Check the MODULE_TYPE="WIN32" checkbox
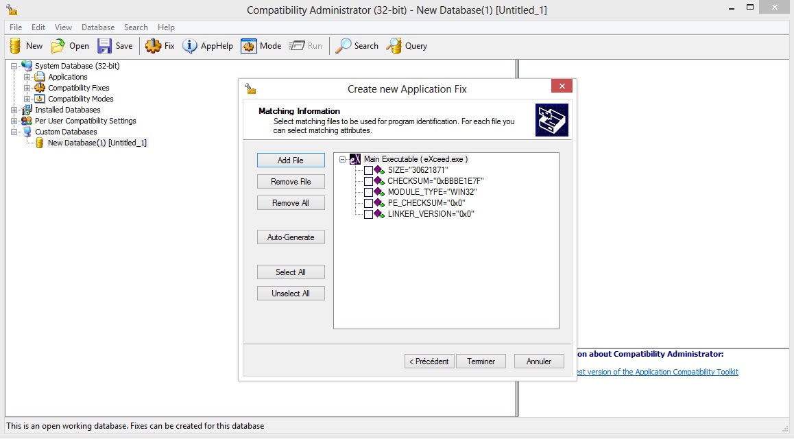794x439 pixels. point(369,193)
